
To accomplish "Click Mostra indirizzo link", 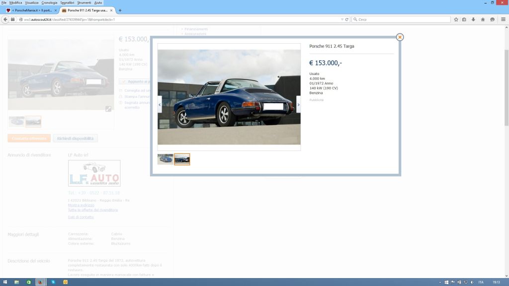I will tap(81, 205).
